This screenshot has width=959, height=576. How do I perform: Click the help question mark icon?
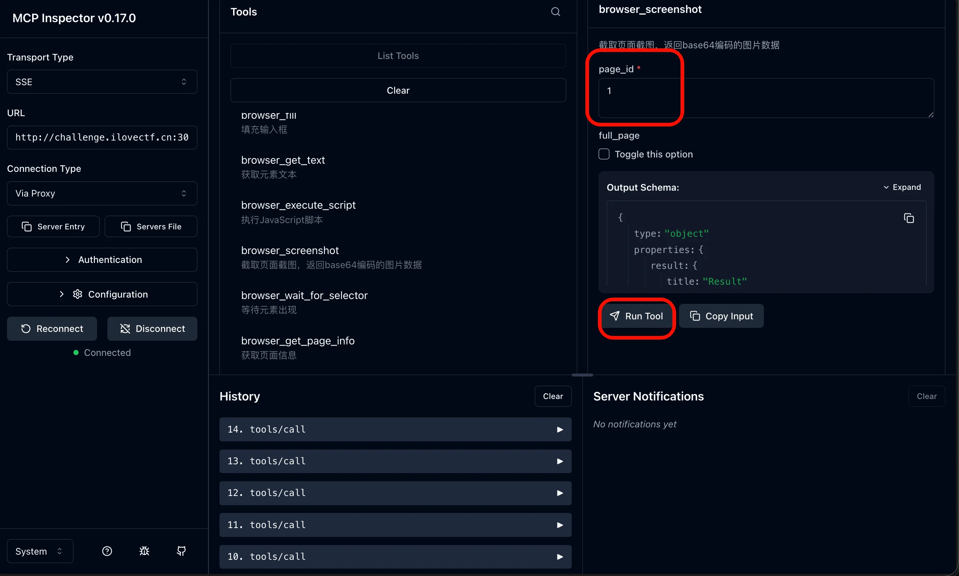click(107, 551)
